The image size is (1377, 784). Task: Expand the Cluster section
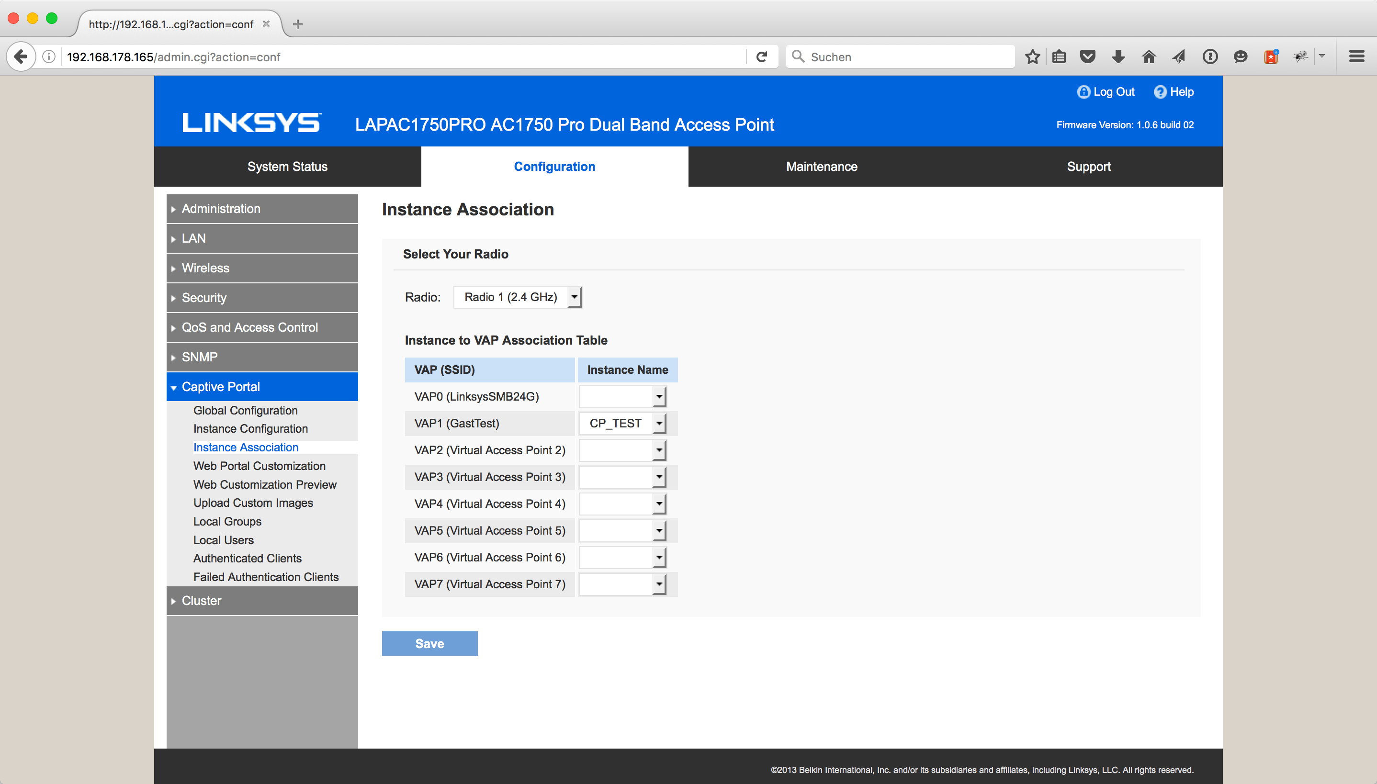click(x=262, y=600)
